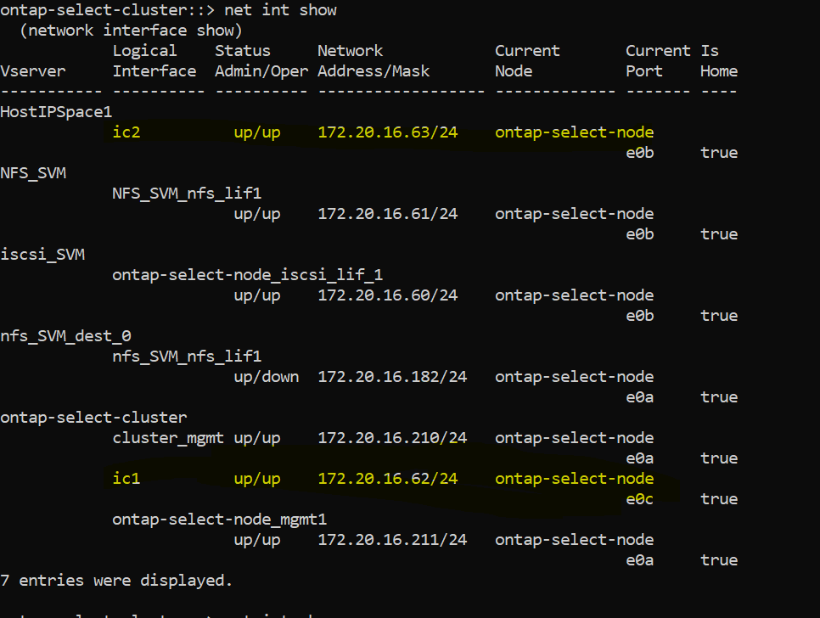820x618 pixels.
Task: Click IP address 172.20.16.63/24
Action: pos(388,132)
